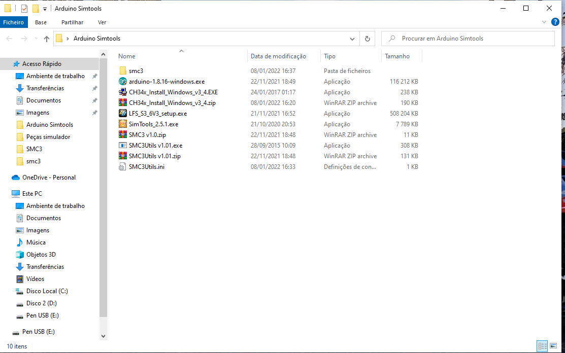
Task: Unpin Imagens pin icon in Quick Access
Action: point(95,113)
